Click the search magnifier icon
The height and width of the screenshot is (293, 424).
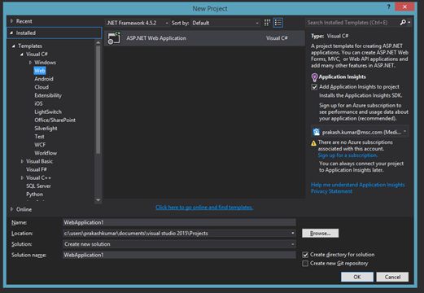(x=403, y=23)
